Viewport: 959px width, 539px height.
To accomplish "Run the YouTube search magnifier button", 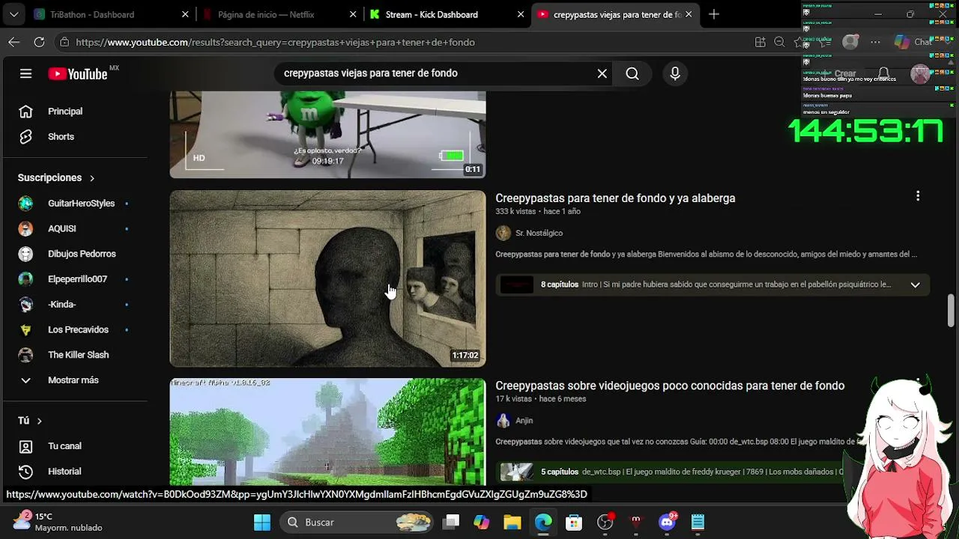I will click(x=632, y=73).
